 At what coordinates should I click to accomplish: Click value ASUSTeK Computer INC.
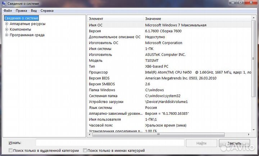click(165, 55)
